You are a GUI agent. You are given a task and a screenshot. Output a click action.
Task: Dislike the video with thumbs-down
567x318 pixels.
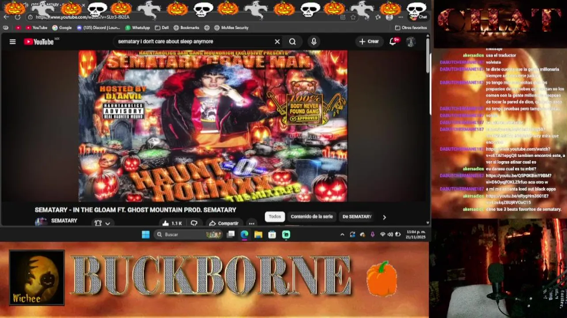pyautogui.click(x=194, y=223)
